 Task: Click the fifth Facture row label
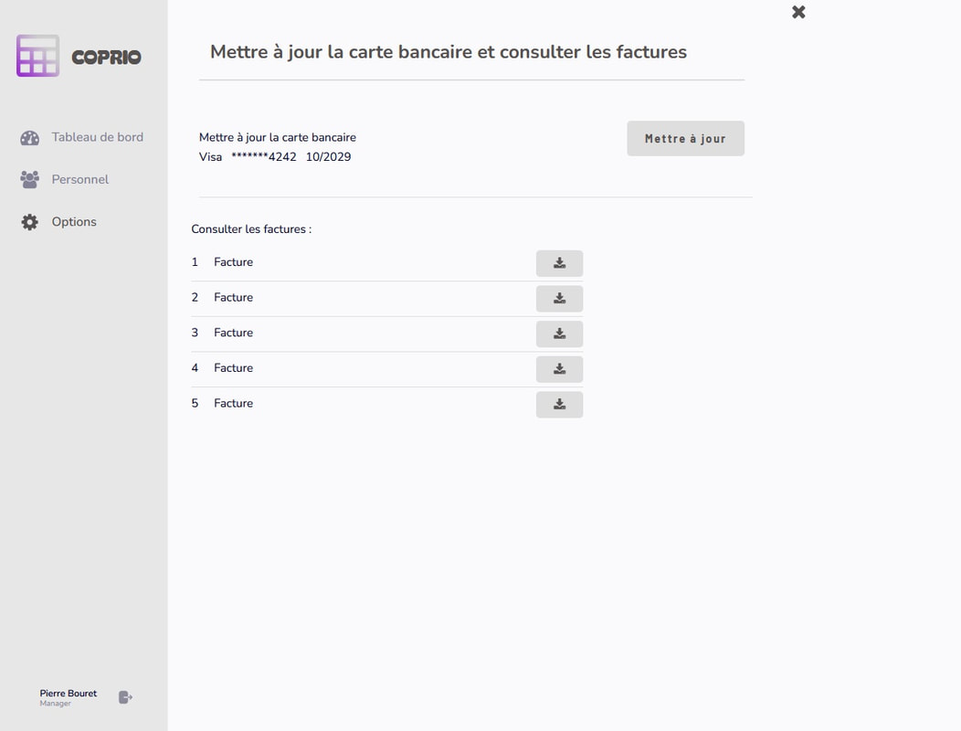tap(233, 403)
